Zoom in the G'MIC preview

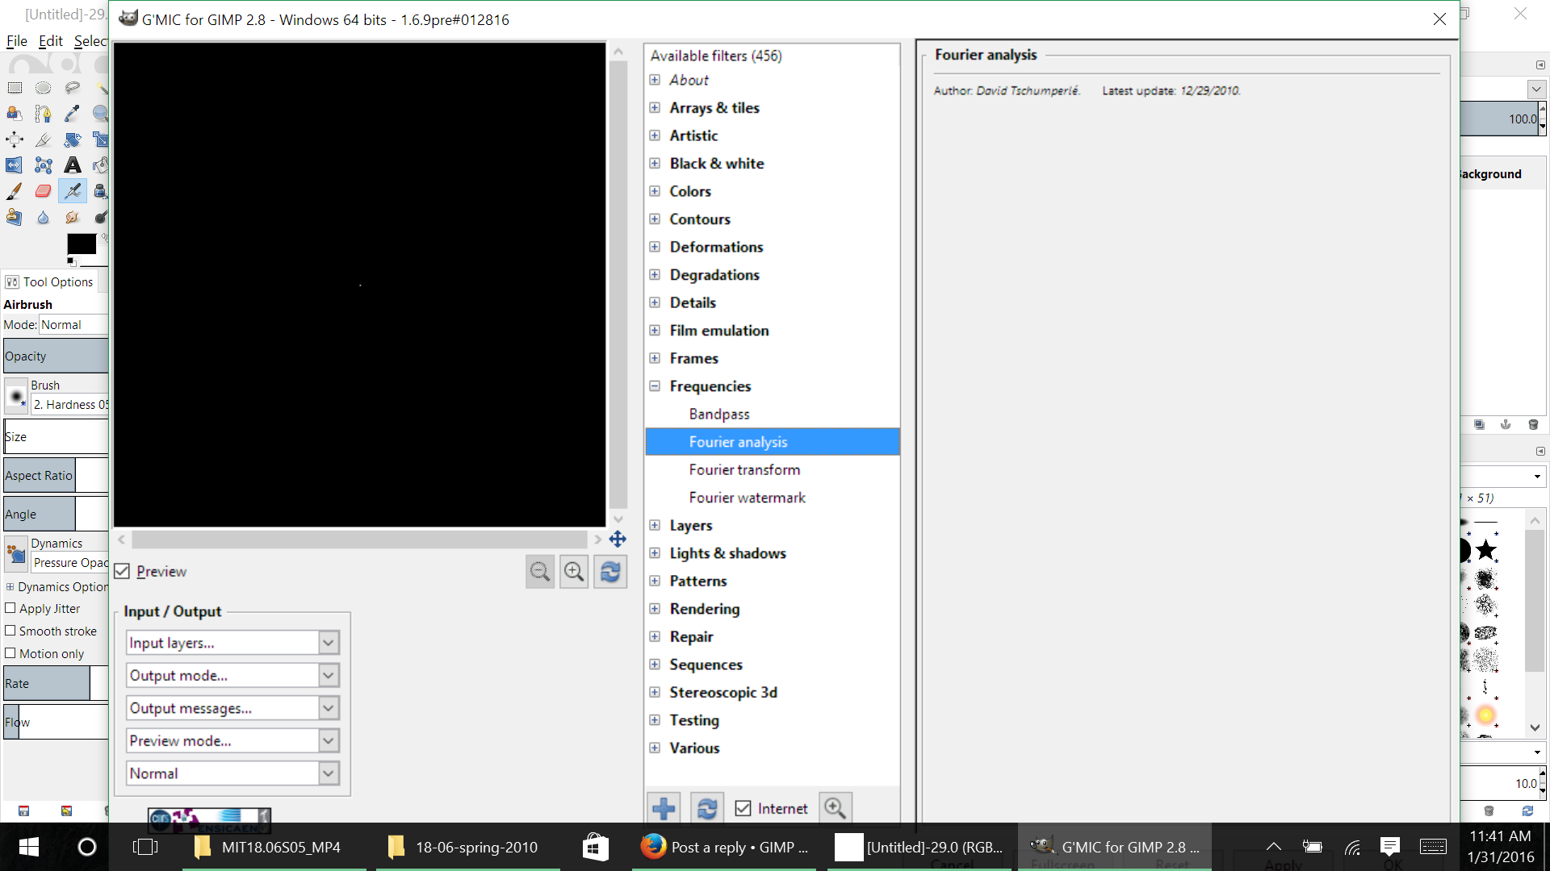click(x=574, y=572)
